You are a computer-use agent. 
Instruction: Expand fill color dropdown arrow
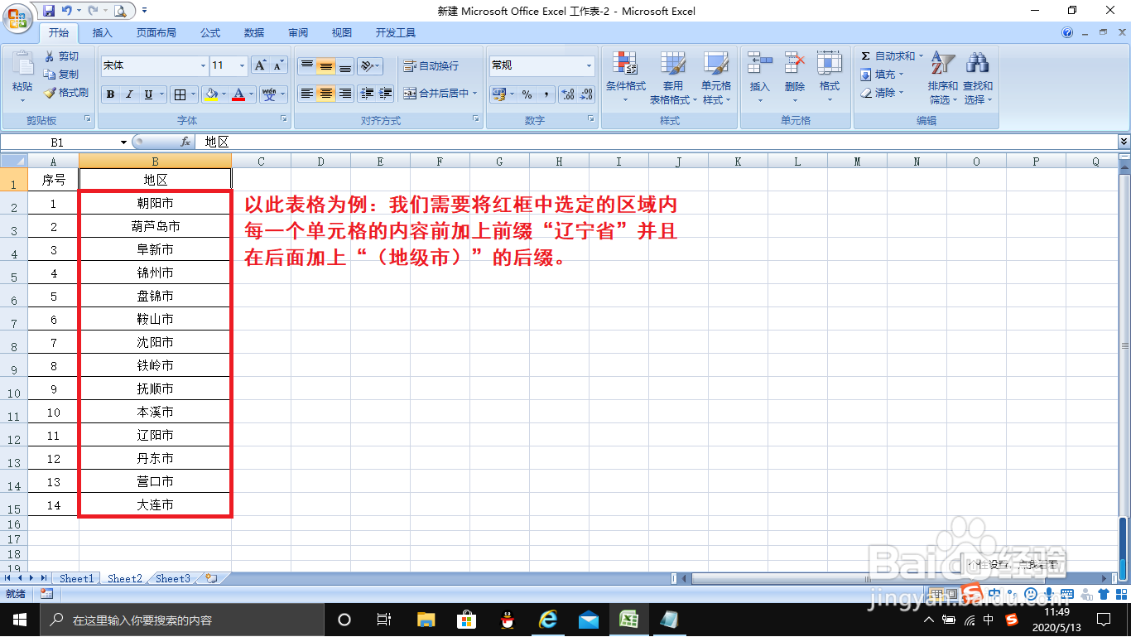tap(224, 94)
